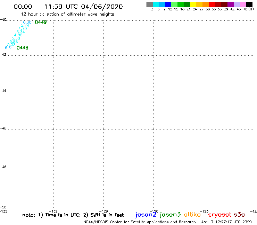257x225 pixels.
Task: Click the pure blue legend swatch
Action: click(x=168, y=4)
